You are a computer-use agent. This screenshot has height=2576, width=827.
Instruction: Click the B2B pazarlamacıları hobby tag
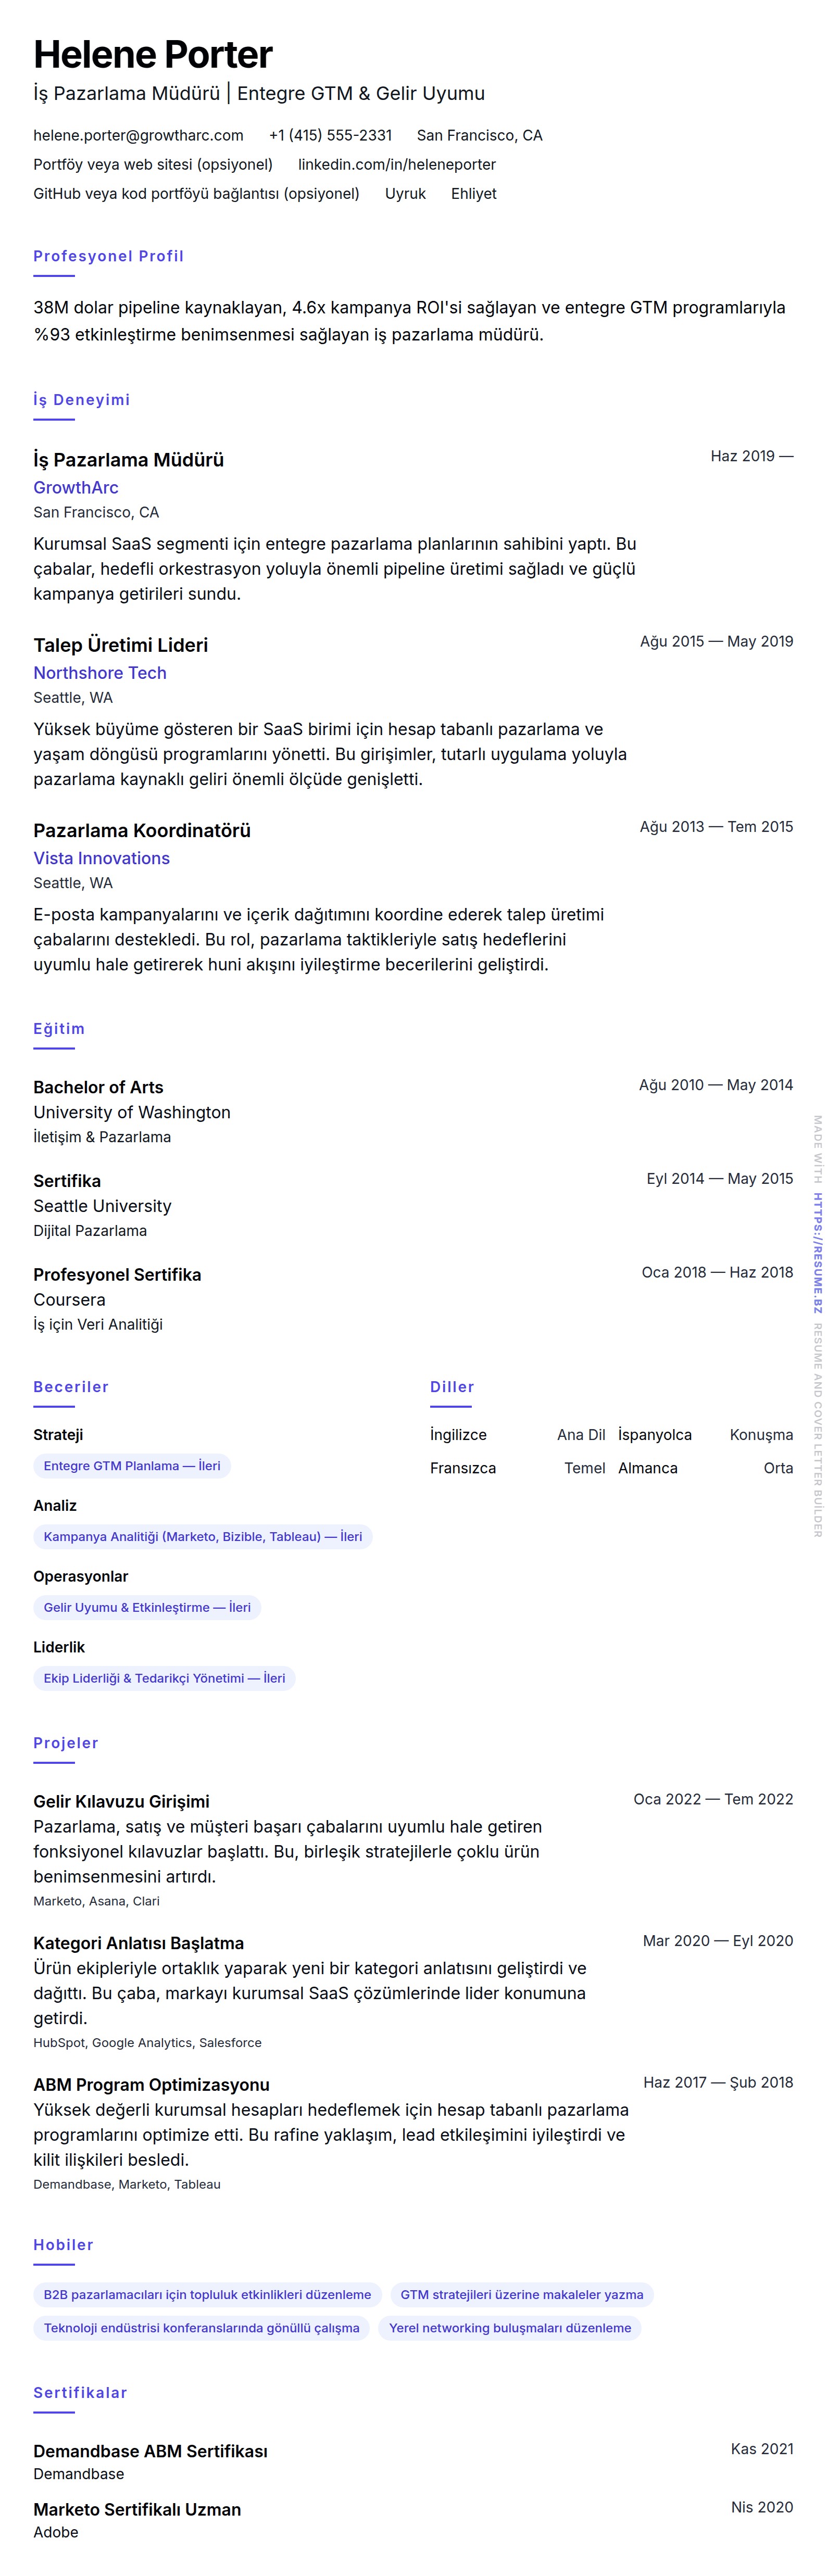click(207, 2295)
